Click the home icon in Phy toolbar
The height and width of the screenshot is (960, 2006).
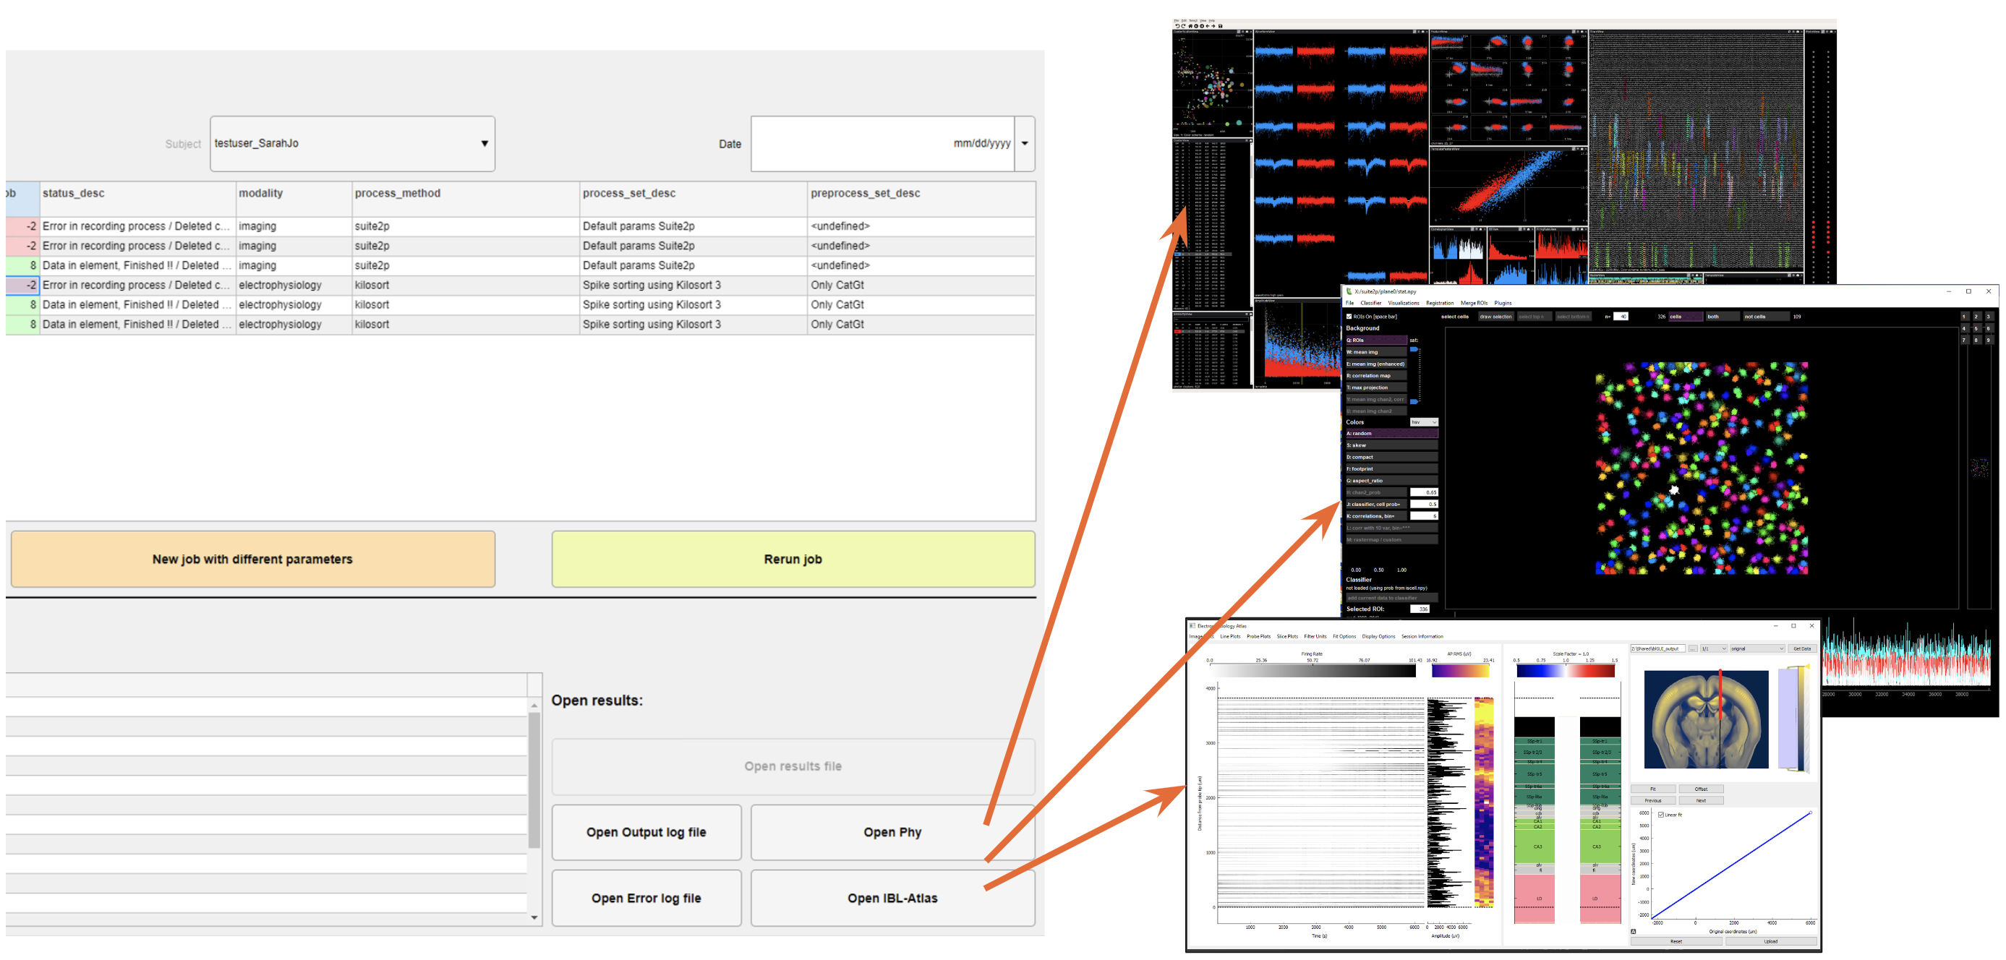tap(1191, 27)
